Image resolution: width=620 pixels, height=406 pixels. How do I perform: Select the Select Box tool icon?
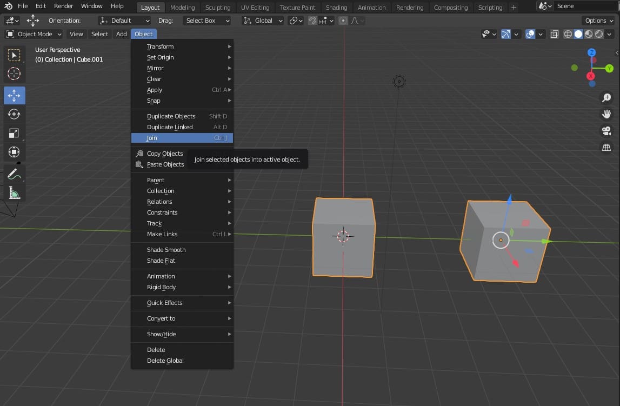pos(14,55)
